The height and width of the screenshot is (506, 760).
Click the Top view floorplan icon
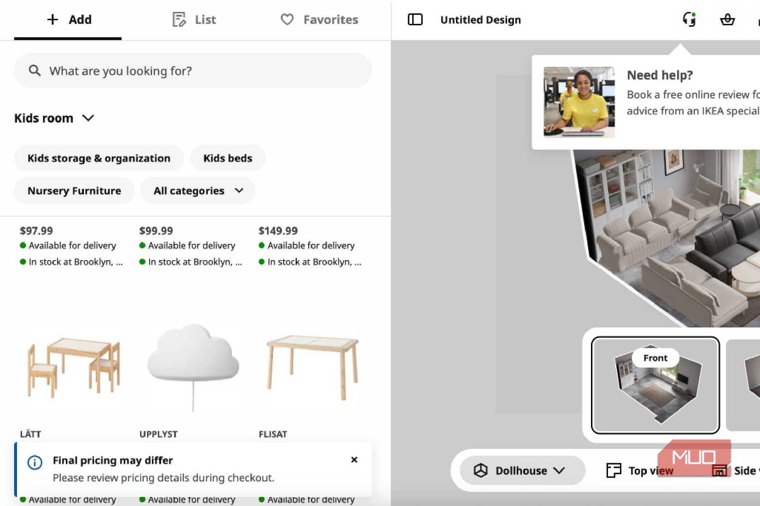coord(614,470)
